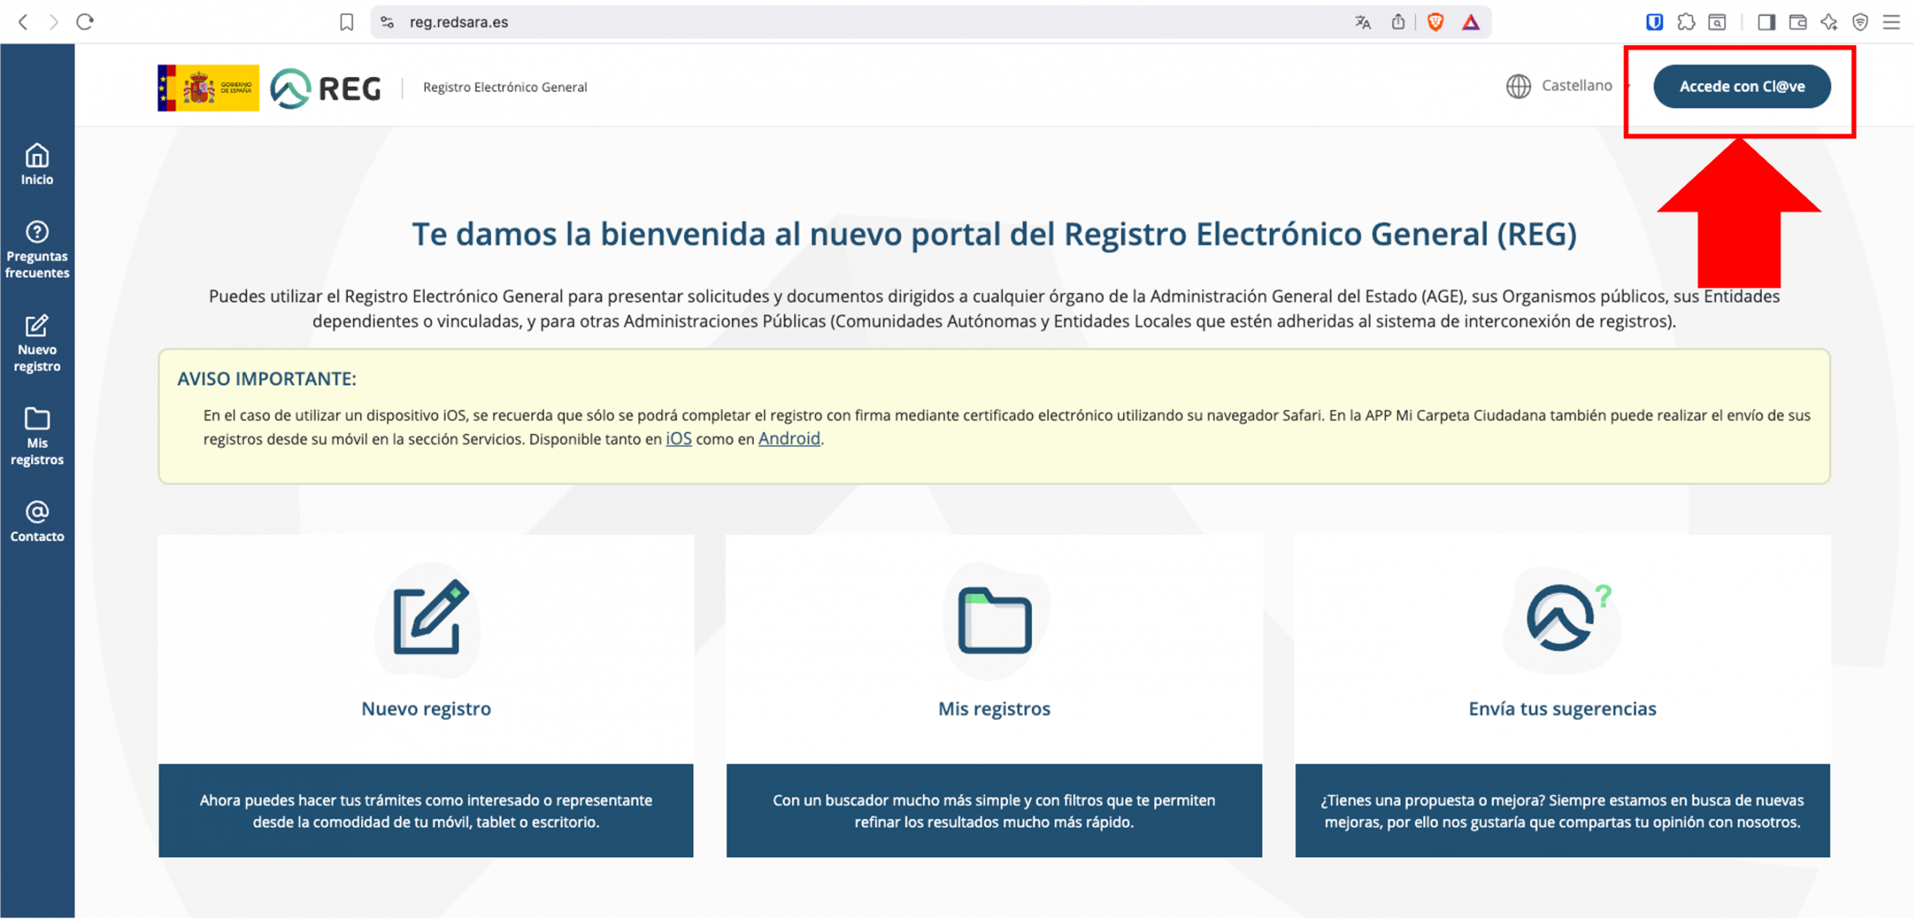
Task: Open Mis registros folder in sidebar
Action: click(x=37, y=436)
